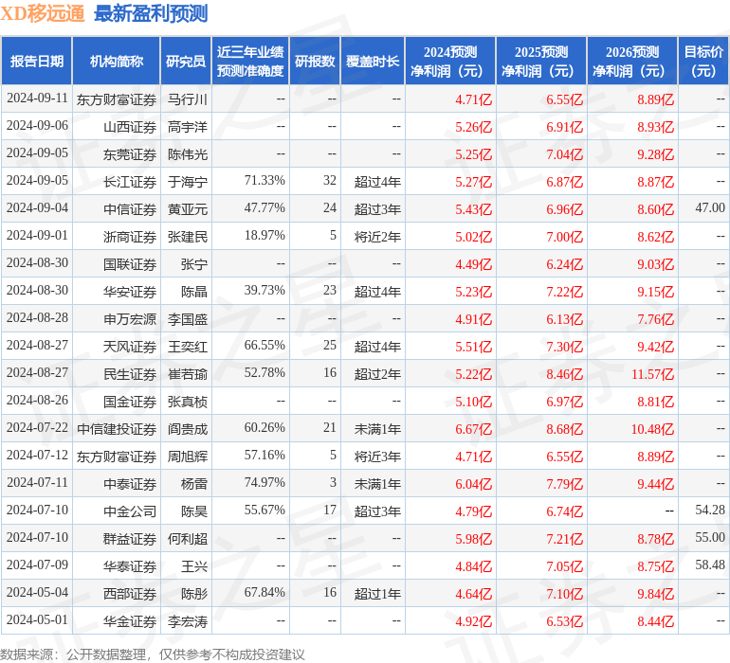Select researcher 周旭辉

(188, 456)
